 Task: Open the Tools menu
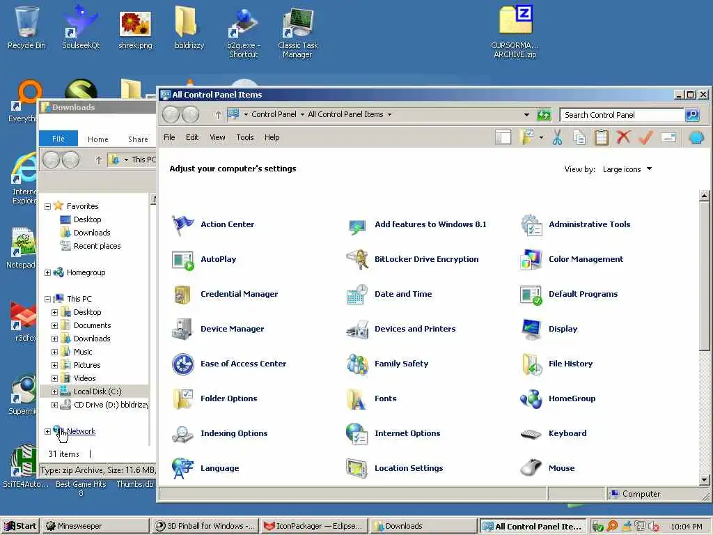(244, 137)
